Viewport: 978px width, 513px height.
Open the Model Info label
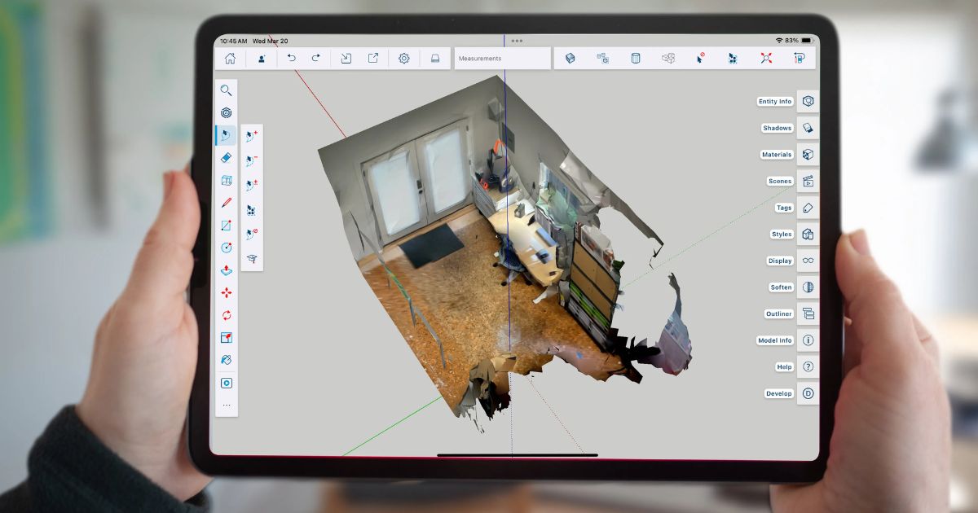pyautogui.click(x=775, y=340)
